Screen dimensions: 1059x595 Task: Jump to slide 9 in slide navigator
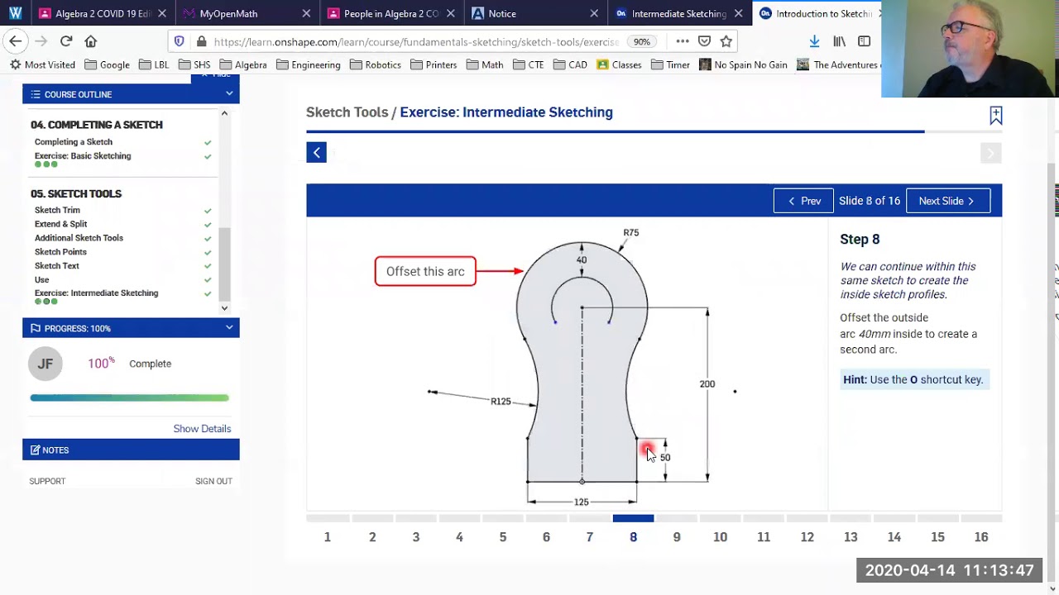(677, 536)
